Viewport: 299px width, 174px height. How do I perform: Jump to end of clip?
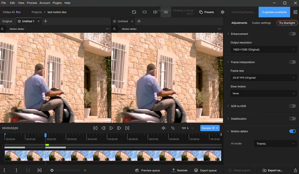pyautogui.click(x=127, y=128)
